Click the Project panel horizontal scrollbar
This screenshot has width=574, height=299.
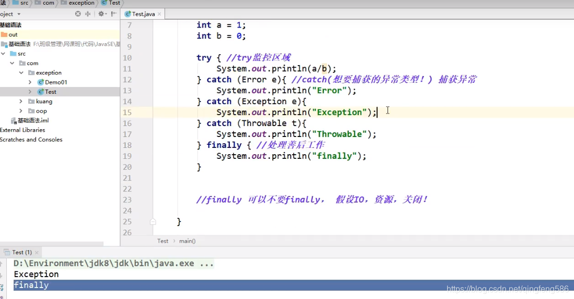coord(52,243)
